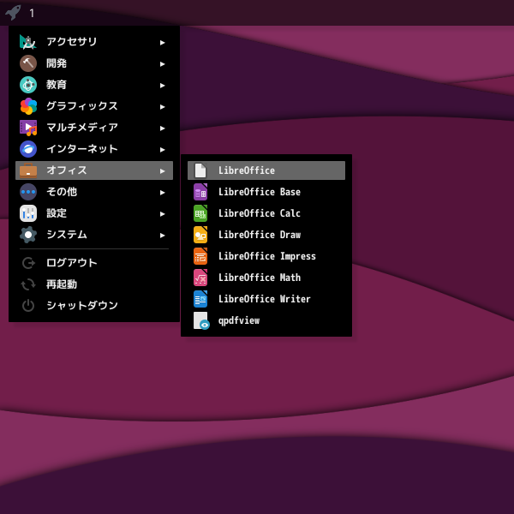Click the 教育 atom icon
Screen dimensions: 514x514
tap(28, 85)
